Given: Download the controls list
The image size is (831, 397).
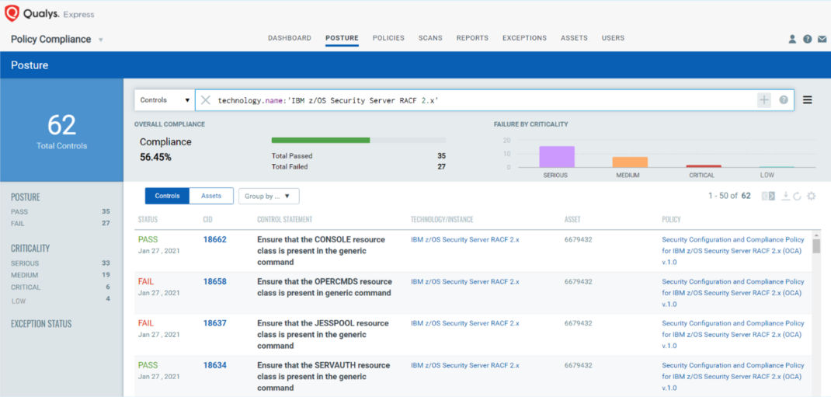Looking at the screenshot, I should click(x=785, y=196).
